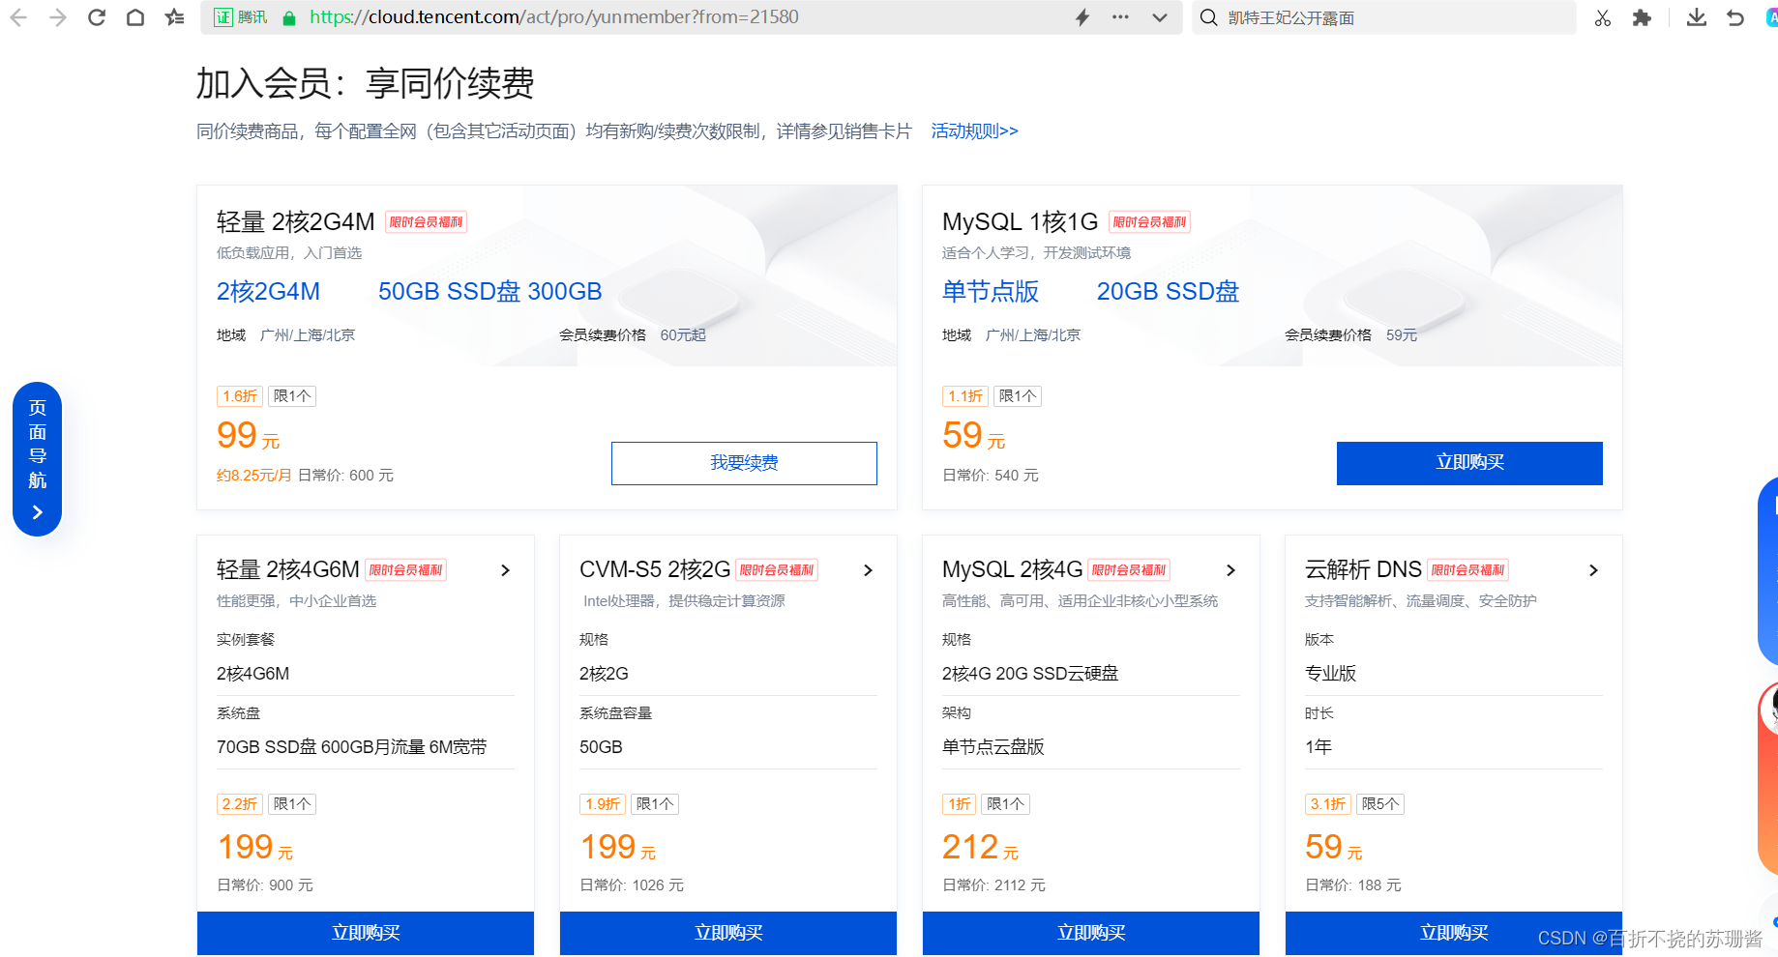Open the address bar three-dots menu
This screenshot has width=1778, height=957.
(x=1120, y=17)
